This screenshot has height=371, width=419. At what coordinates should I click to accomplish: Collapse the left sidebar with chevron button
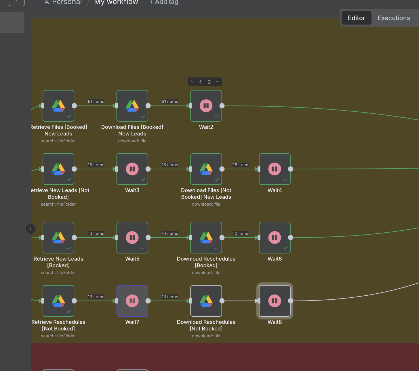(31, 229)
